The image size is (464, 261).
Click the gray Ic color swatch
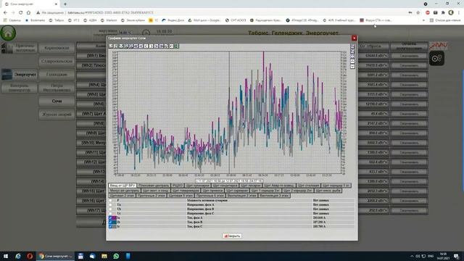(115, 226)
